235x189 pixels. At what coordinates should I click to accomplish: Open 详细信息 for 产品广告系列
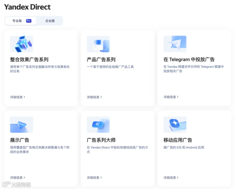click(95, 97)
